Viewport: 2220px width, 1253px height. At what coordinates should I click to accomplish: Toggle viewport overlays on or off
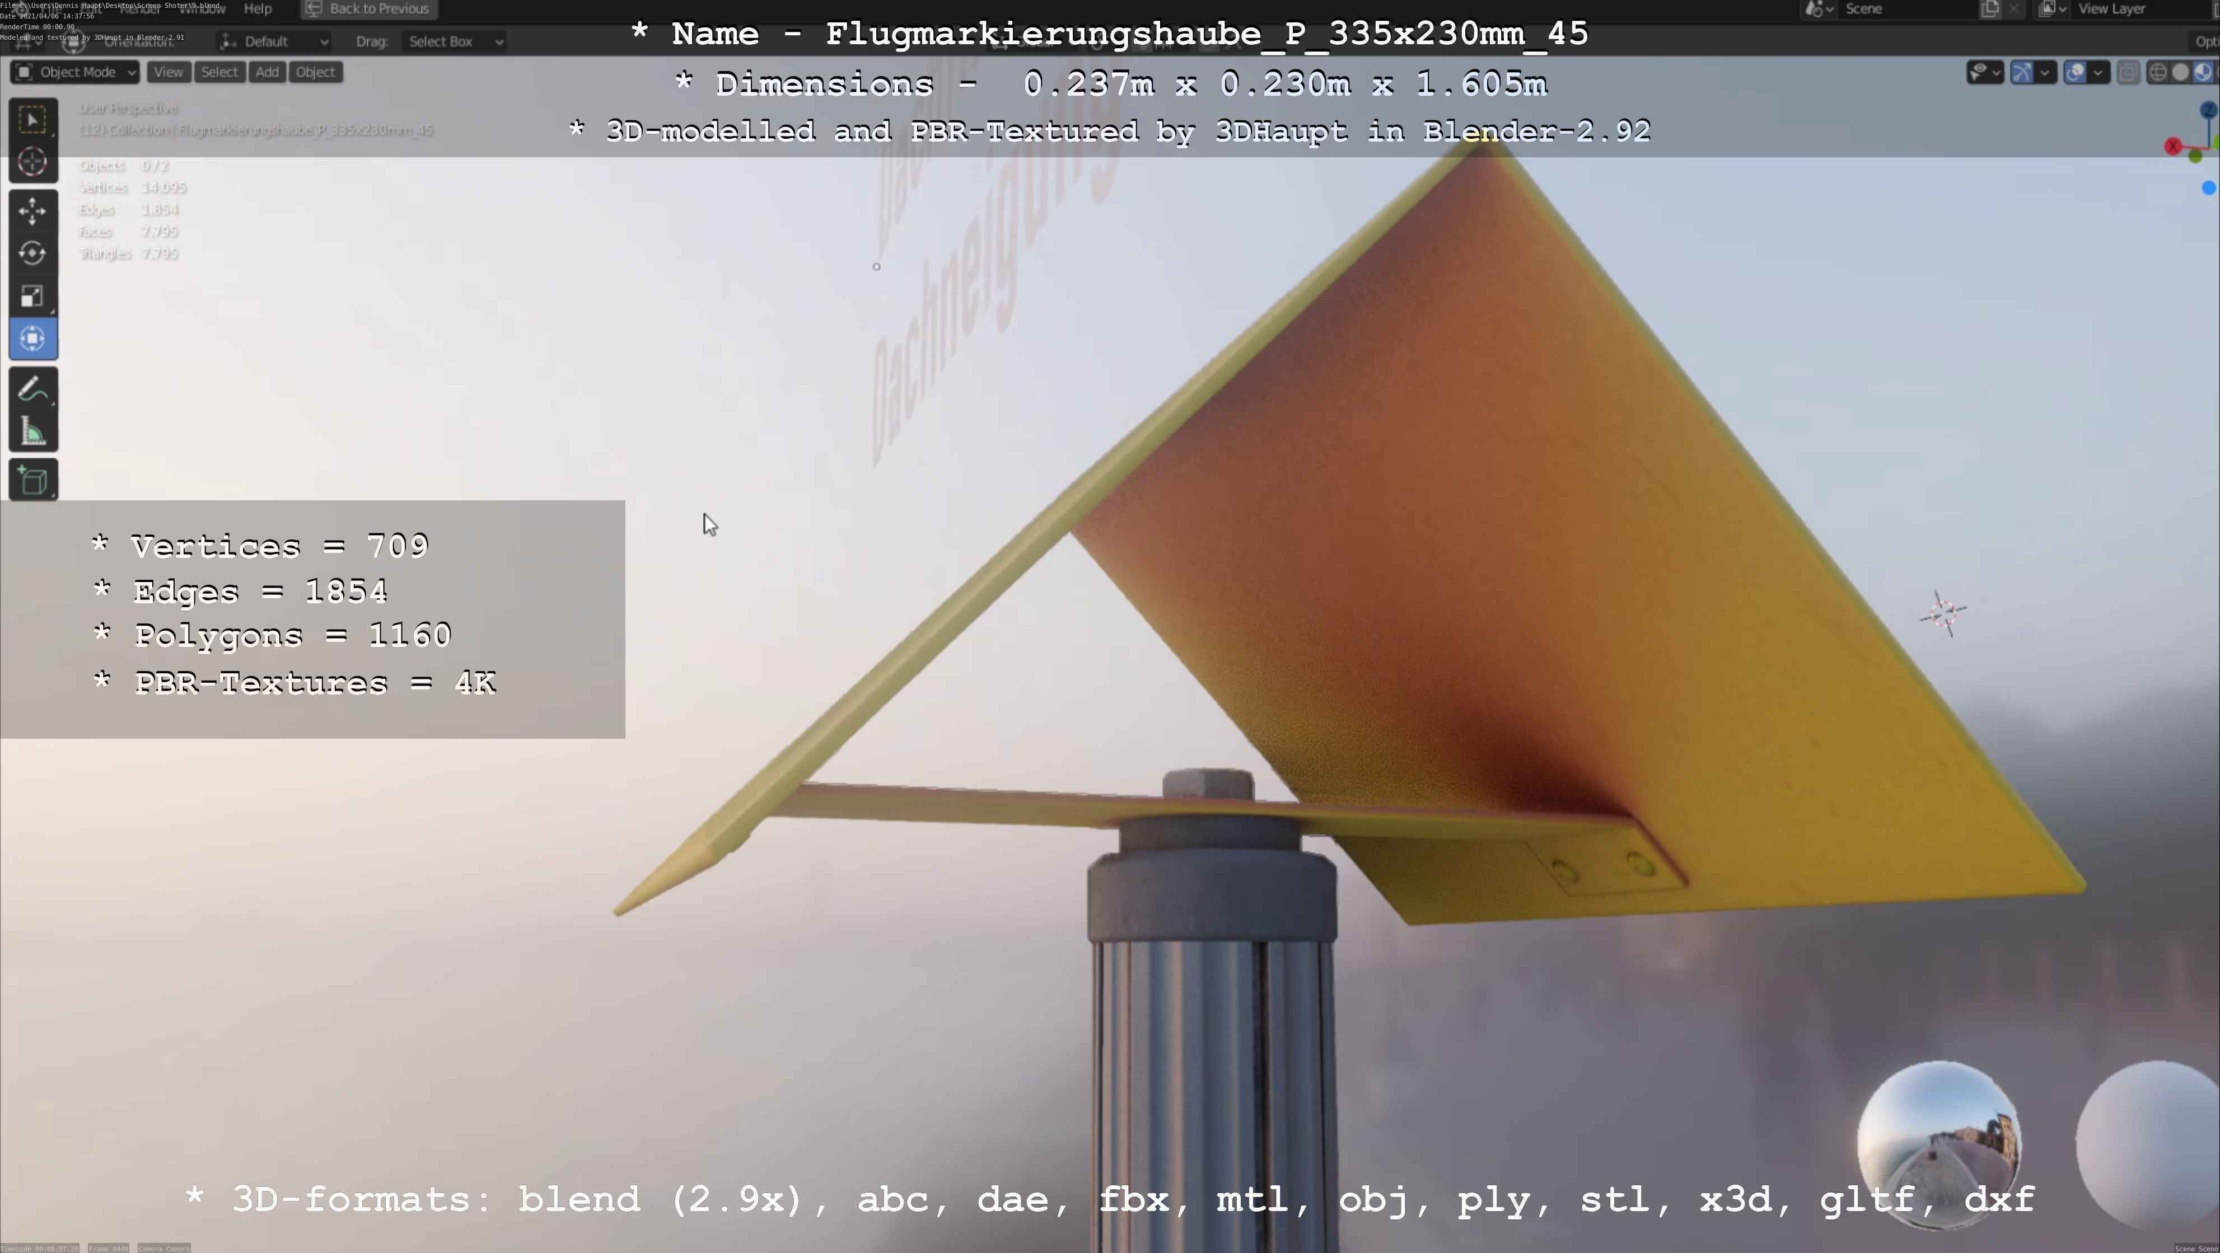click(2075, 72)
